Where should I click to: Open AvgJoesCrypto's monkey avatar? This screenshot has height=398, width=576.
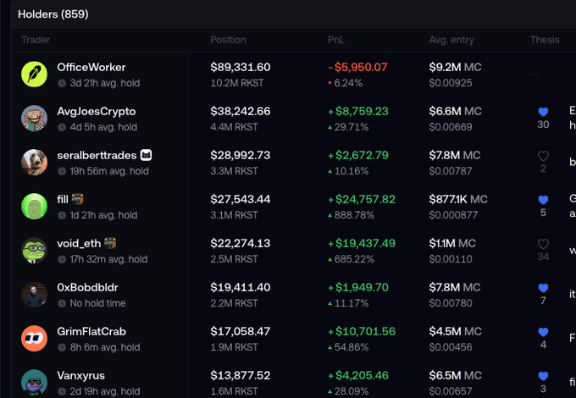pos(34,119)
